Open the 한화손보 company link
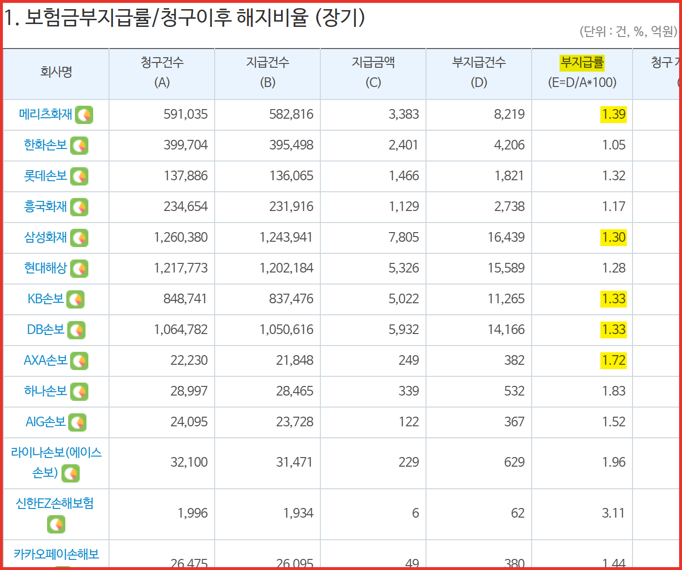 (x=46, y=145)
